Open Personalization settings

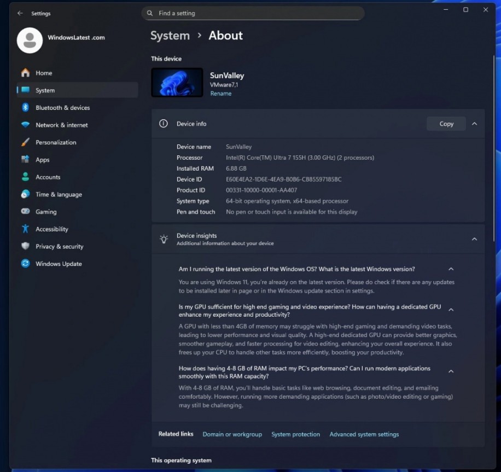(56, 142)
